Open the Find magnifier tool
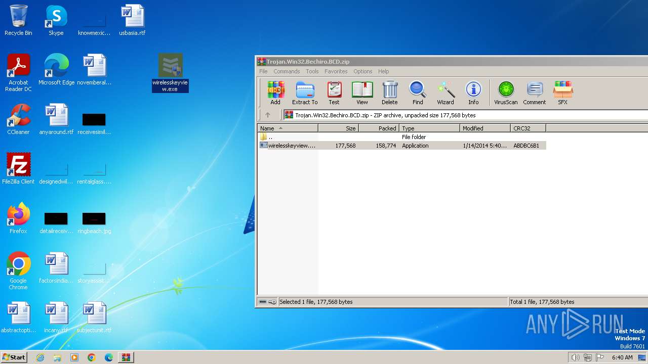 pos(418,93)
